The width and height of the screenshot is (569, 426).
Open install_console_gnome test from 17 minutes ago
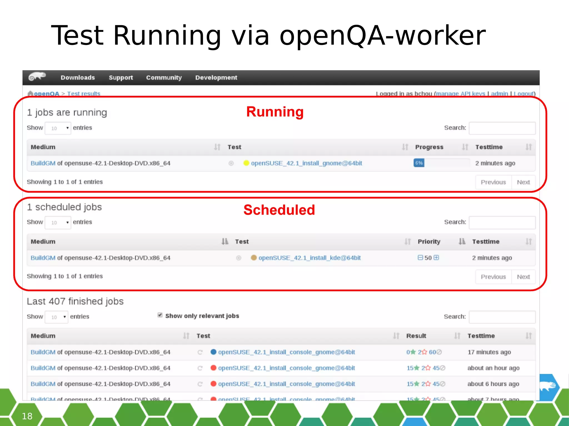pos(286,352)
